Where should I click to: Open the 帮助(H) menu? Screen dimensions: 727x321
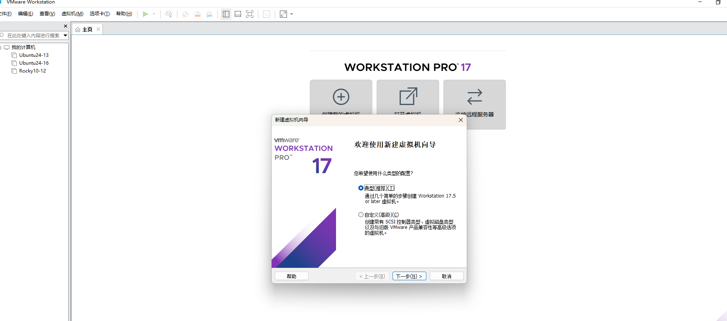coord(124,14)
